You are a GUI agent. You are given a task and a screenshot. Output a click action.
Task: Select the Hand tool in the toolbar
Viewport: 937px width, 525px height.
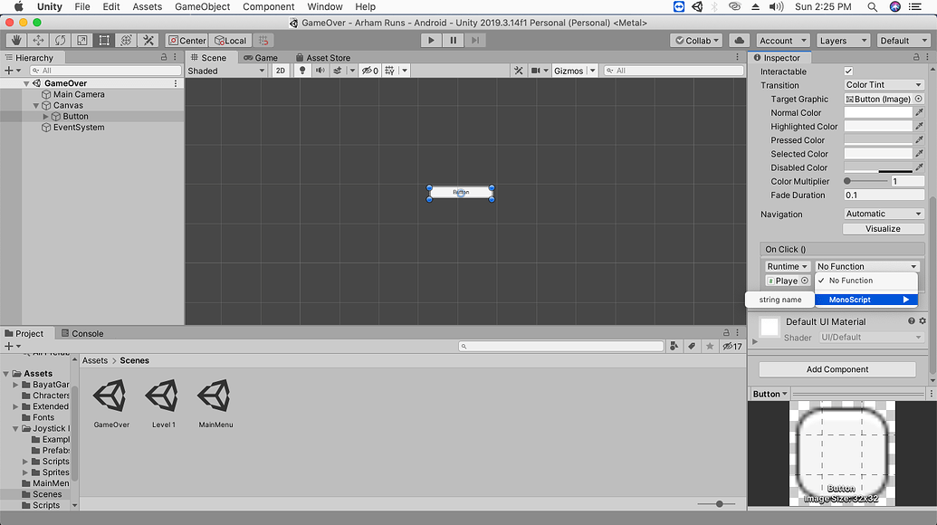point(14,40)
